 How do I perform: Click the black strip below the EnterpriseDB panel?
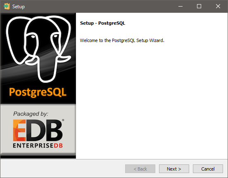click(38, 157)
